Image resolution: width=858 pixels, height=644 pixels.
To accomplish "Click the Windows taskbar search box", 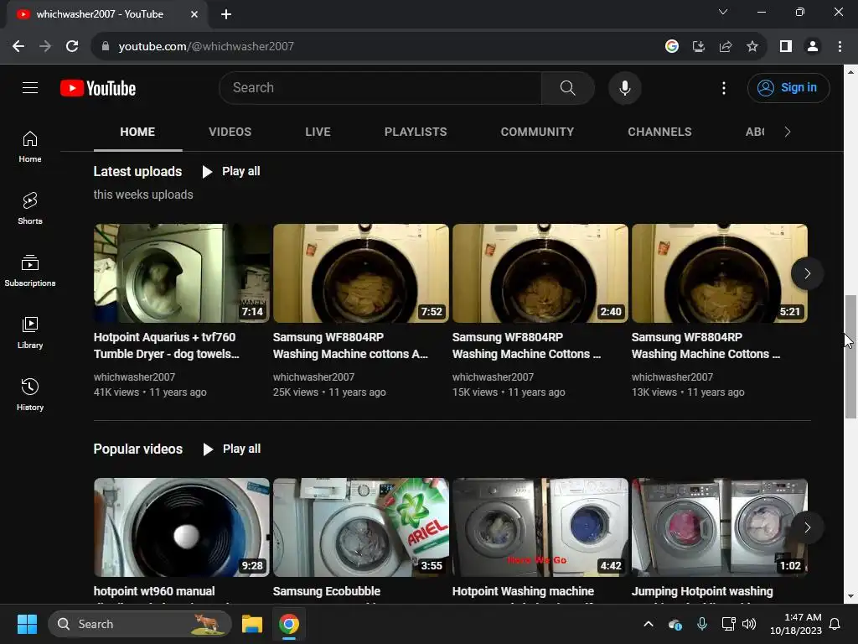I will point(140,624).
